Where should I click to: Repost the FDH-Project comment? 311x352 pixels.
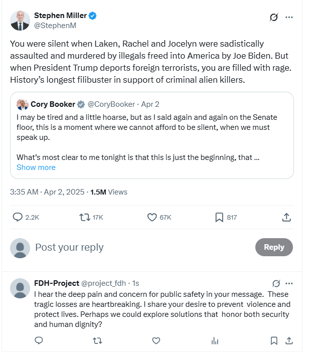click(x=98, y=340)
